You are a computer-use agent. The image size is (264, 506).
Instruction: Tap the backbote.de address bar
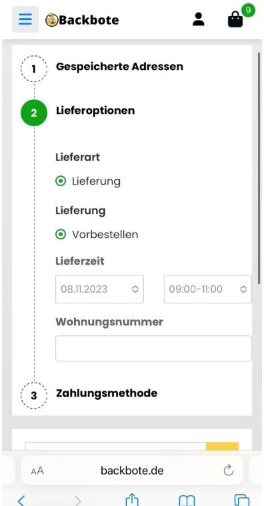click(x=132, y=470)
